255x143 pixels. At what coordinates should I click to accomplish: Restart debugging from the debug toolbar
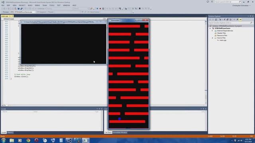(103, 9)
